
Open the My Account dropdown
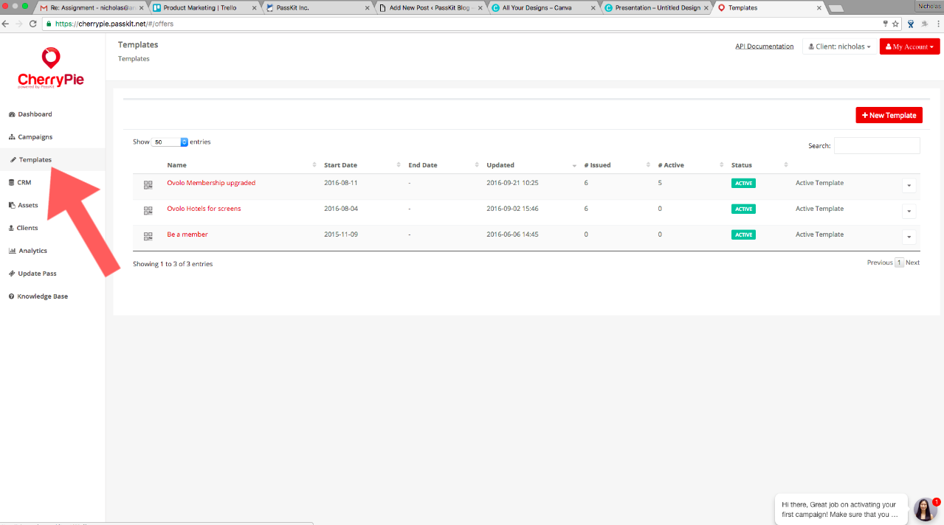point(909,46)
